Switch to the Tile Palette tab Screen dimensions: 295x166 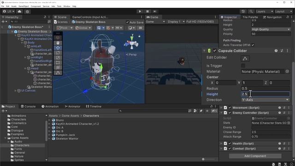coord(250,17)
